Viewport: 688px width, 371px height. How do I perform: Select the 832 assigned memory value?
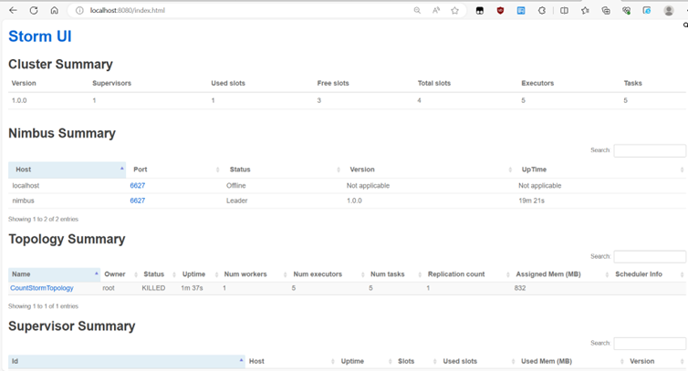pyautogui.click(x=520, y=288)
